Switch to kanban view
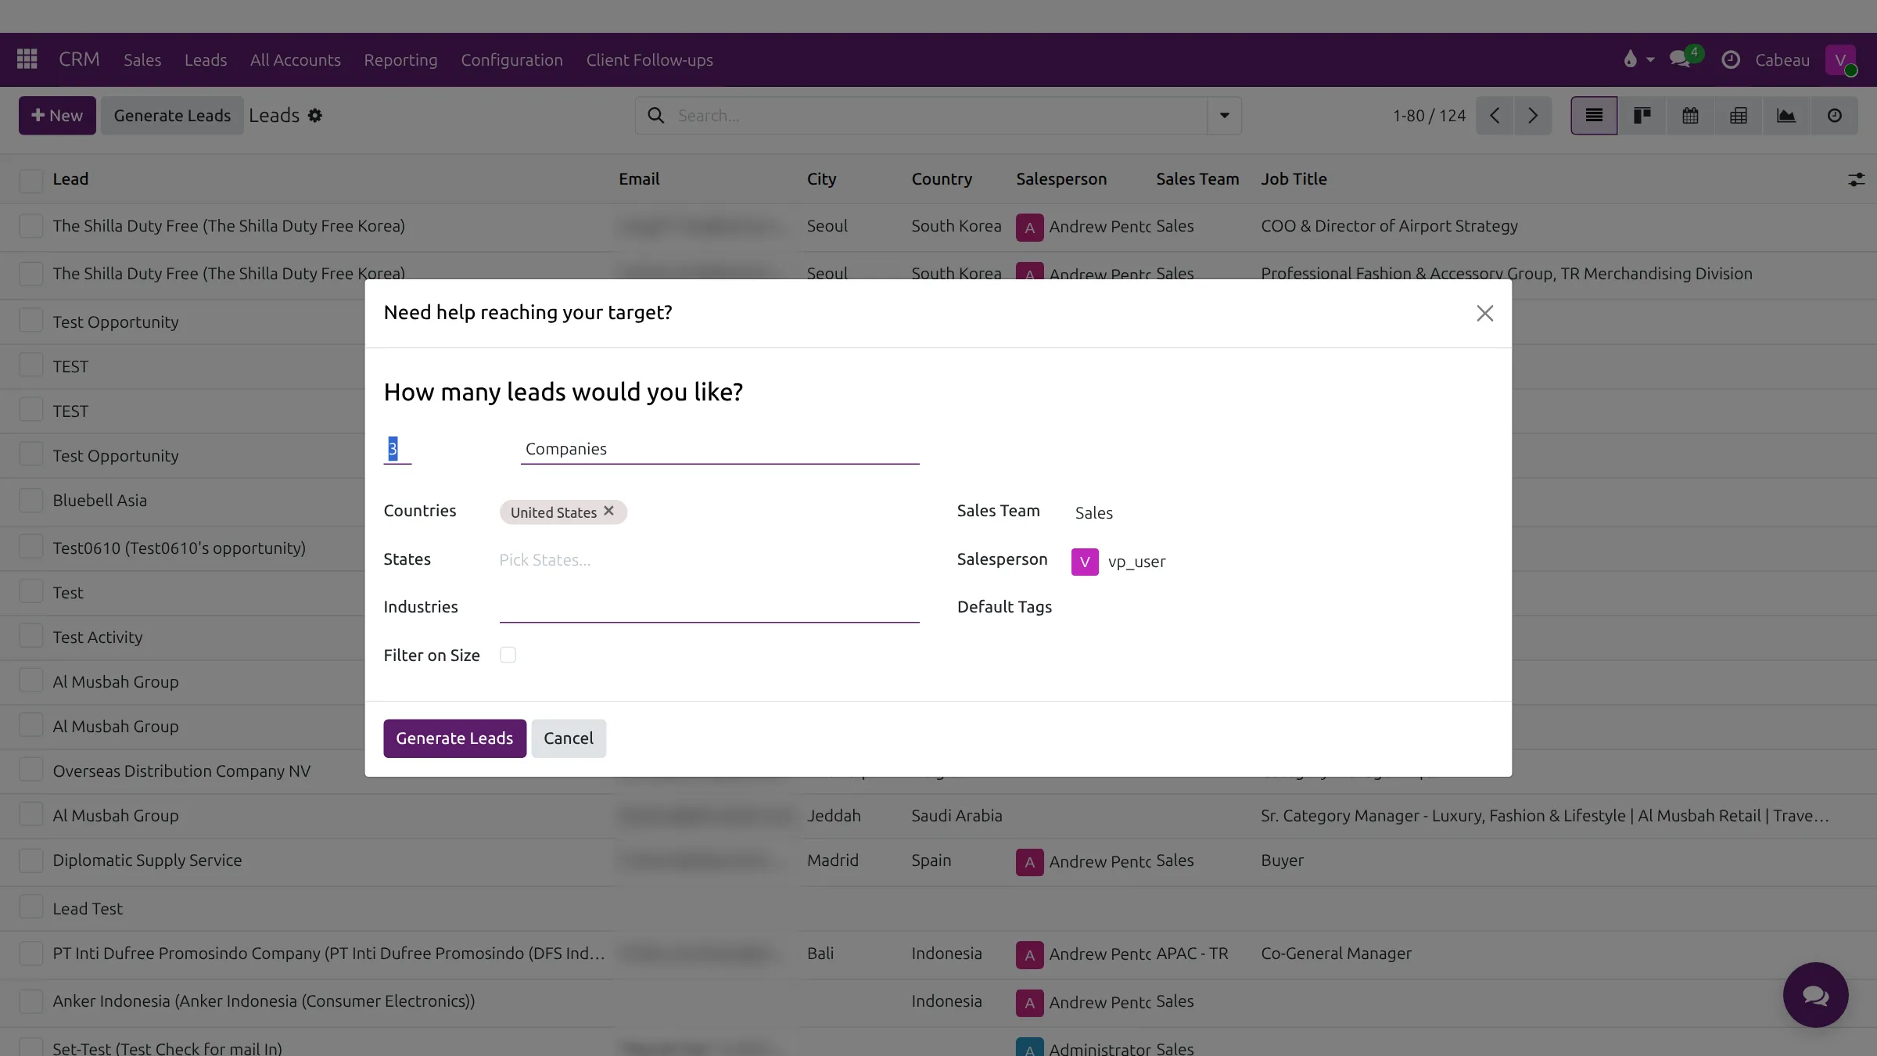The width and height of the screenshot is (1877, 1056). pyautogui.click(x=1642, y=116)
